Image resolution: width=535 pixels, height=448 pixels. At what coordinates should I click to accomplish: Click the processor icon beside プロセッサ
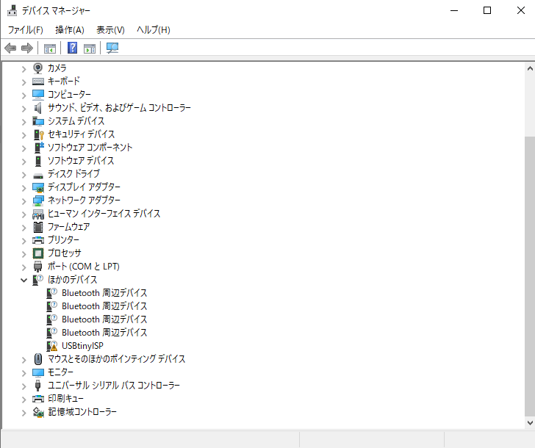point(38,253)
